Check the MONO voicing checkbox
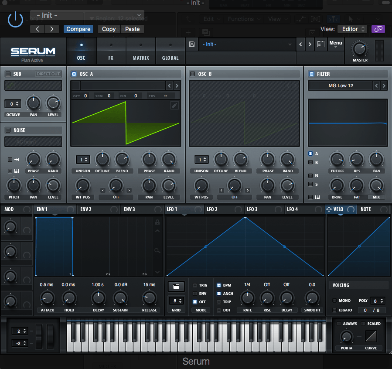392x369 pixels. coord(334,301)
